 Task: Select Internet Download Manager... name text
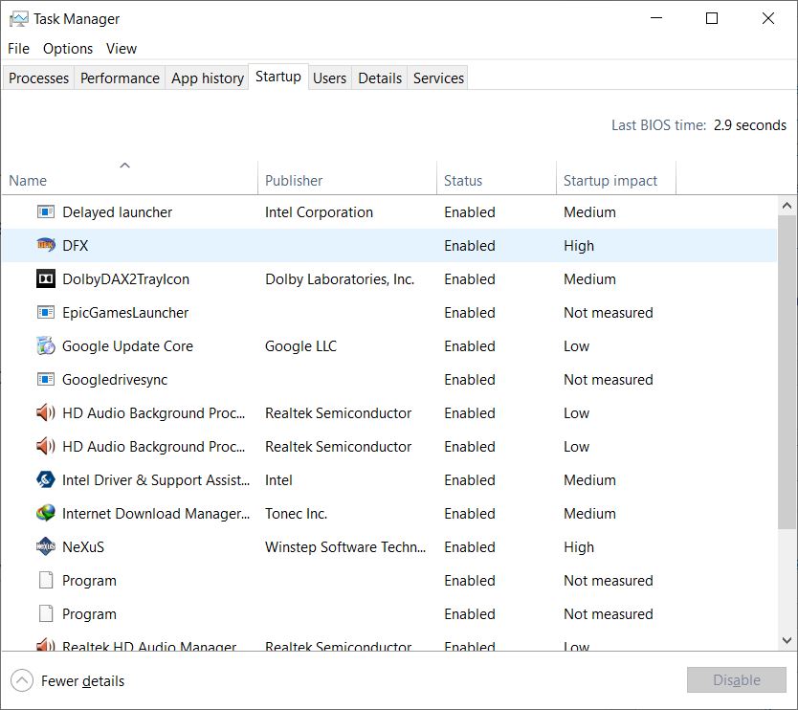tap(156, 514)
